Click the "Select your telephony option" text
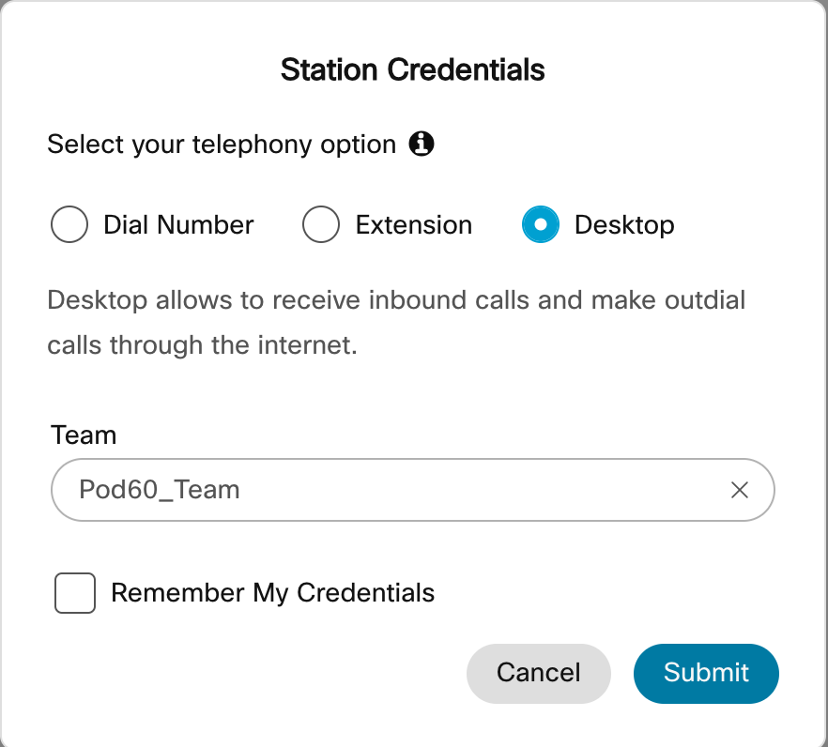The width and height of the screenshot is (828, 747). pyautogui.click(x=222, y=145)
